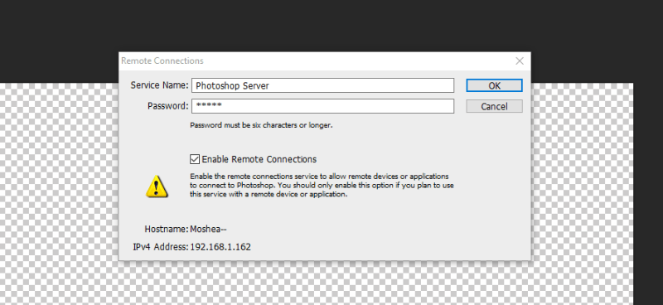Toggle Enable Remote Connections checkbox
The image size is (663, 305).
[x=195, y=159]
